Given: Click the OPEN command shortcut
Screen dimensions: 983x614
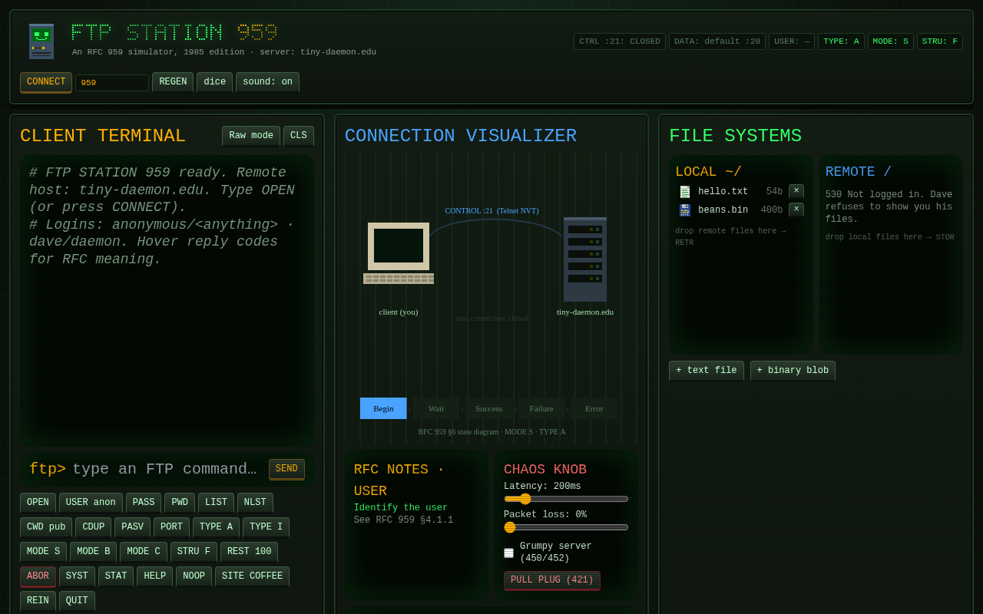Looking at the screenshot, I should pyautogui.click(x=38, y=503).
